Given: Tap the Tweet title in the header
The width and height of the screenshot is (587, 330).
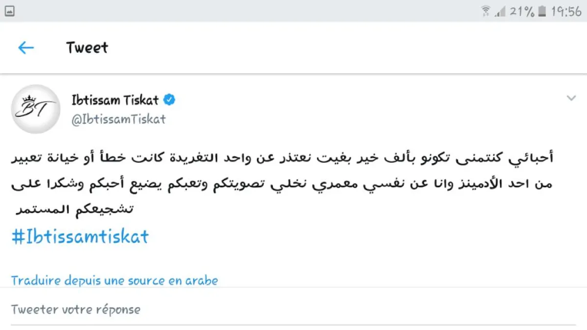Looking at the screenshot, I should (x=87, y=48).
